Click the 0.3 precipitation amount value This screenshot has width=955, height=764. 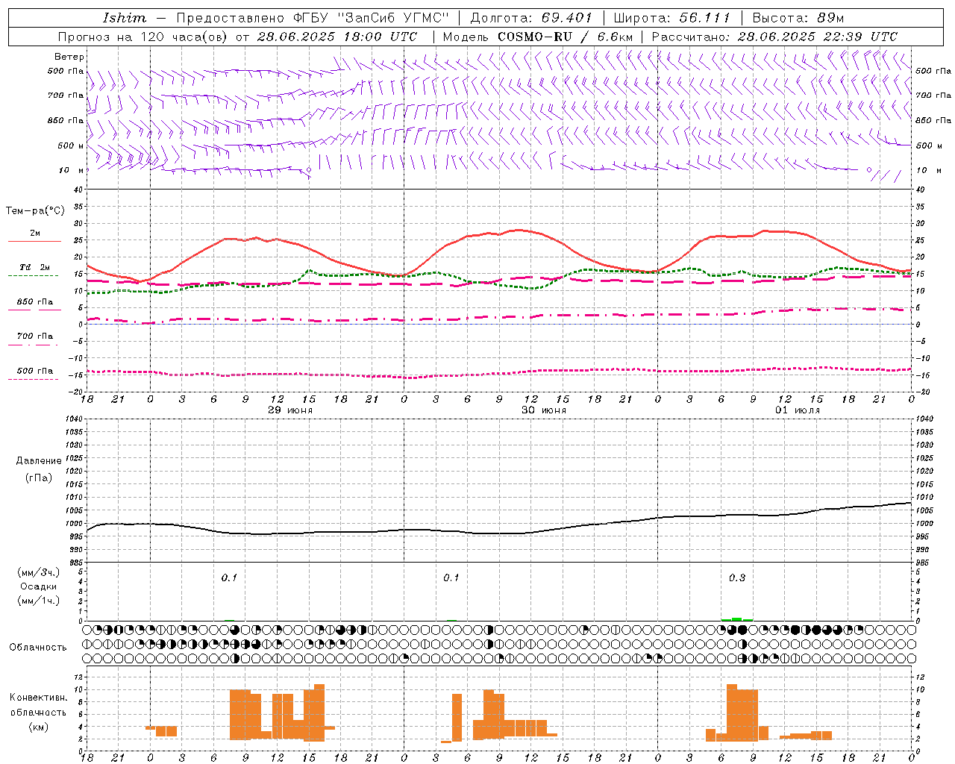click(736, 577)
